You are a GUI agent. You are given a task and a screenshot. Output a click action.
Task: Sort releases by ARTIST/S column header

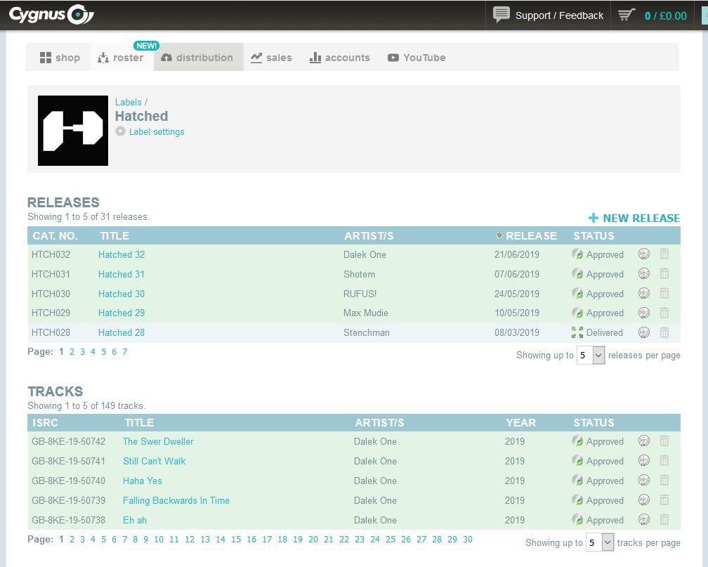click(369, 236)
